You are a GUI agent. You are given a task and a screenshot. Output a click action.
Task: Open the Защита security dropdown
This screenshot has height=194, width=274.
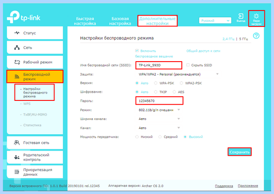178,74
